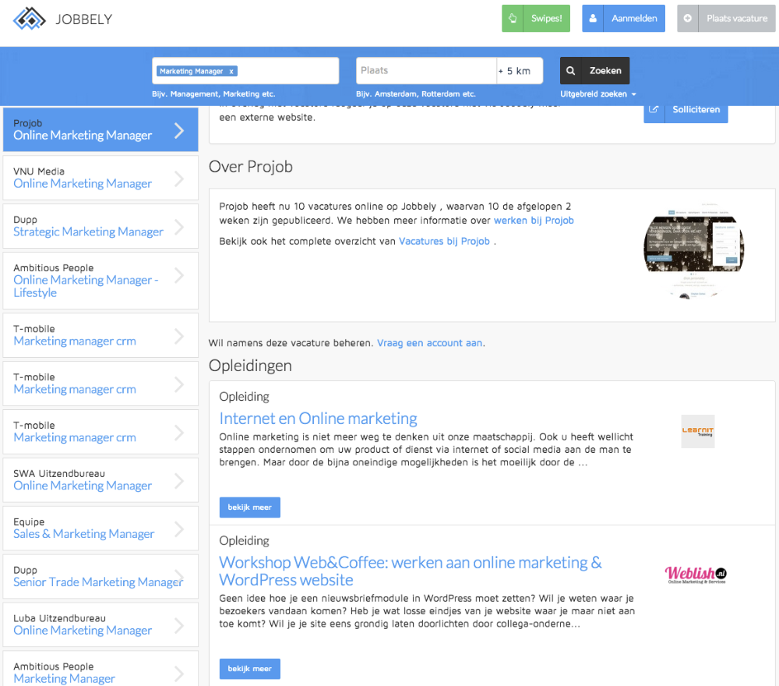Click the Weblish.nl logo
This screenshot has width=779, height=686.
696,575
